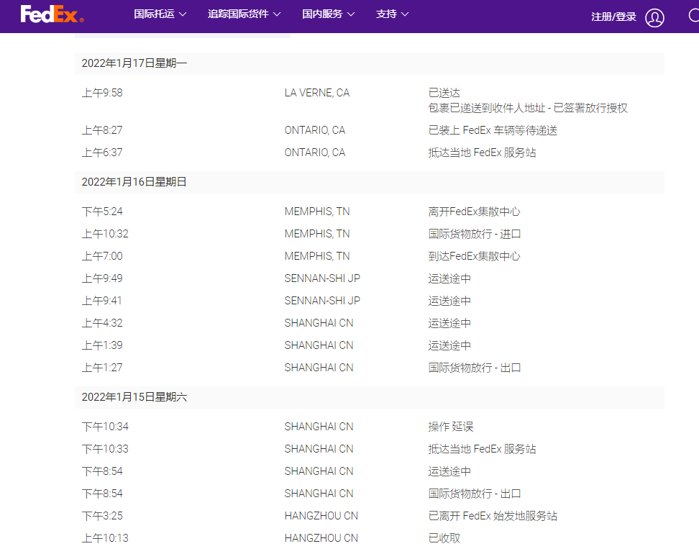Image resolution: width=699 pixels, height=554 pixels.
Task: Click the chevron next to 支持
Action: tap(405, 14)
